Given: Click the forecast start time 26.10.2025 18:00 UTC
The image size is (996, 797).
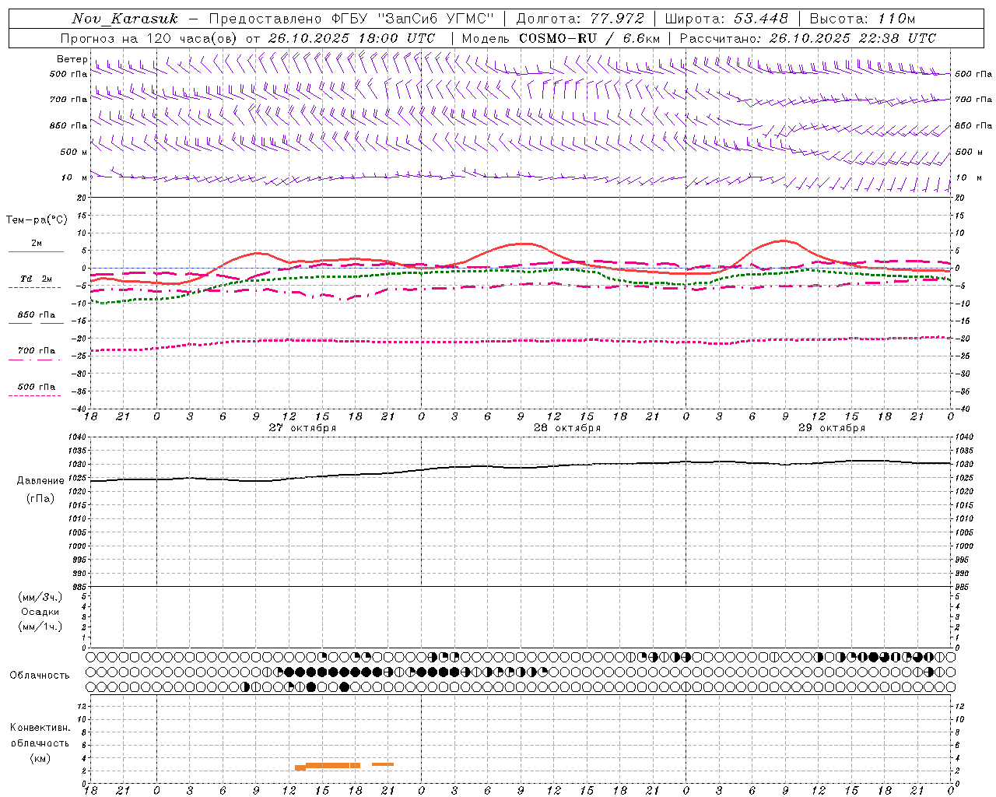Looking at the screenshot, I should point(352,38).
